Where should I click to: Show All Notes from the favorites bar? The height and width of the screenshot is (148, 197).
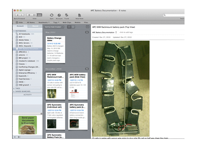point(31,22)
